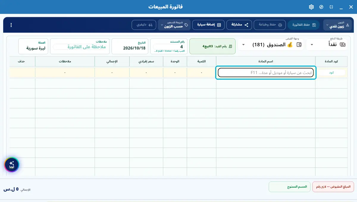357x202 pixels.
Task: Click the التاريخ date field 2026/10/18
Action: (130, 46)
